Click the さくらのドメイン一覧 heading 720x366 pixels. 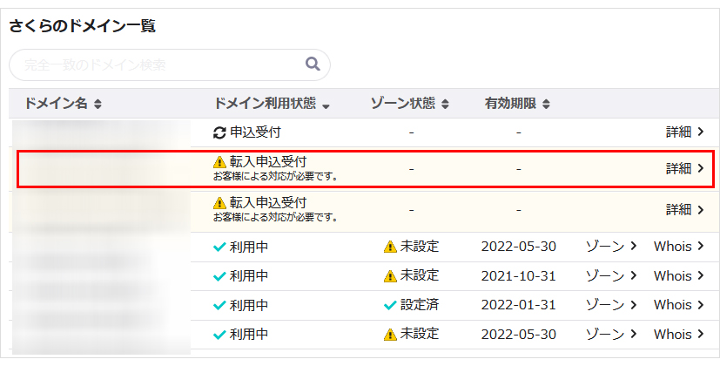(83, 26)
